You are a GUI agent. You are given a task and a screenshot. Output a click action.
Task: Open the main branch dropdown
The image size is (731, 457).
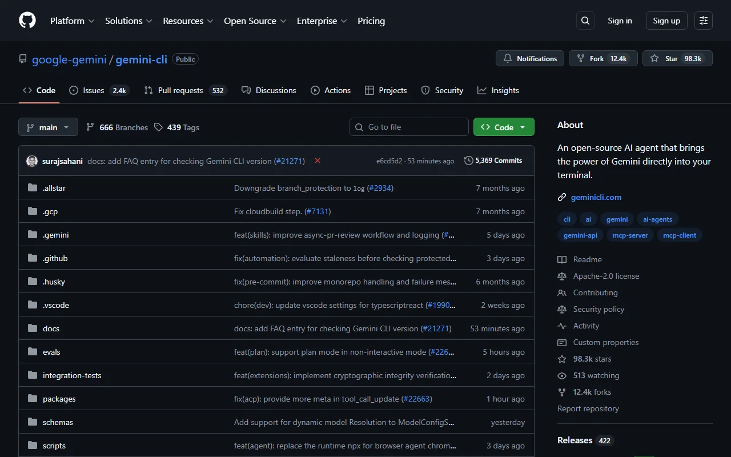tap(48, 127)
